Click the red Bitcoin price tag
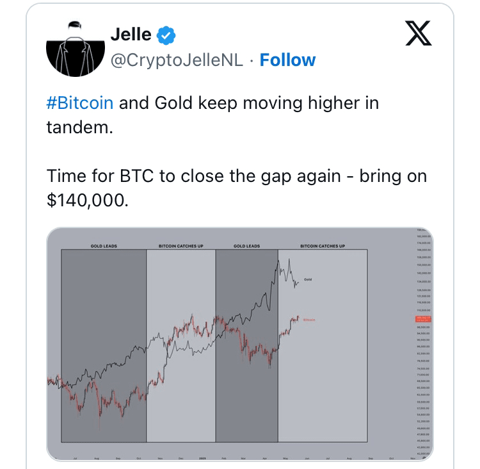This screenshot has width=480, height=469. pos(423,318)
